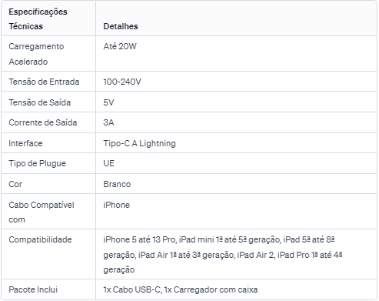
Task: Click the 'Especificações Técnicas' column header
Action: pyautogui.click(x=38, y=19)
